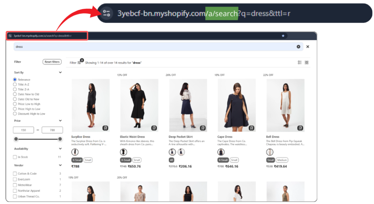The width and height of the screenshot is (374, 204).
Task: Clear the search field with the round x icon
Action: click(298, 47)
